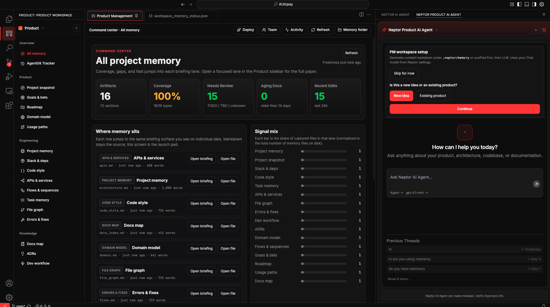
Task: Open the Explorer files icon in activity bar
Action: pyautogui.click(x=9, y=19)
